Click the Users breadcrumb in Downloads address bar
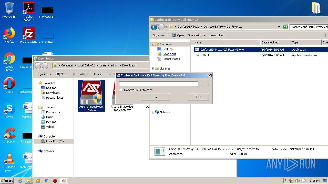This screenshot has height=184, width=328. pos(103,65)
